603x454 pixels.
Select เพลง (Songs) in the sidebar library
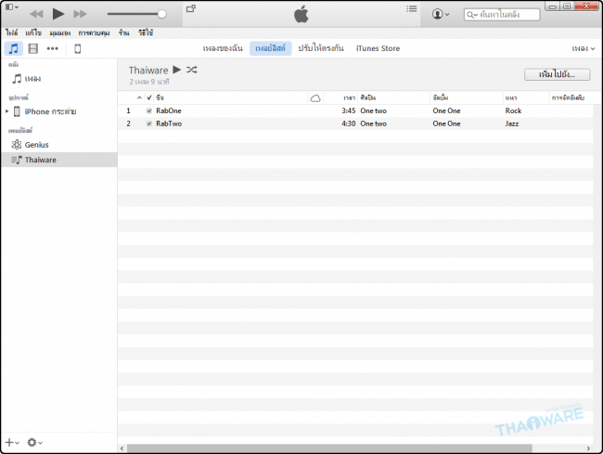32,79
